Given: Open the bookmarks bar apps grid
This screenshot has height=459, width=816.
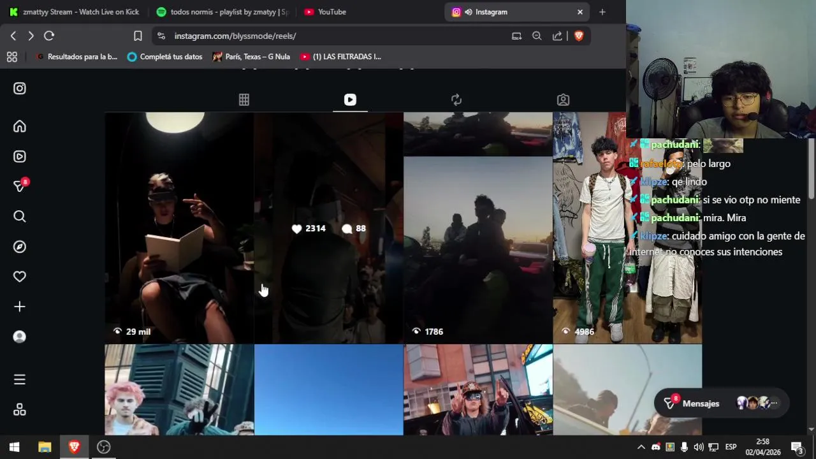Looking at the screenshot, I should point(11,57).
